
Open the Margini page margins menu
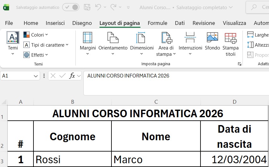pos(88,43)
